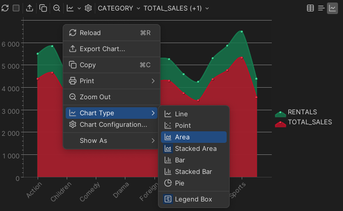Expand chart type dropdown arrow in toolbar
Screen dimensions: 343x211
coord(79,9)
